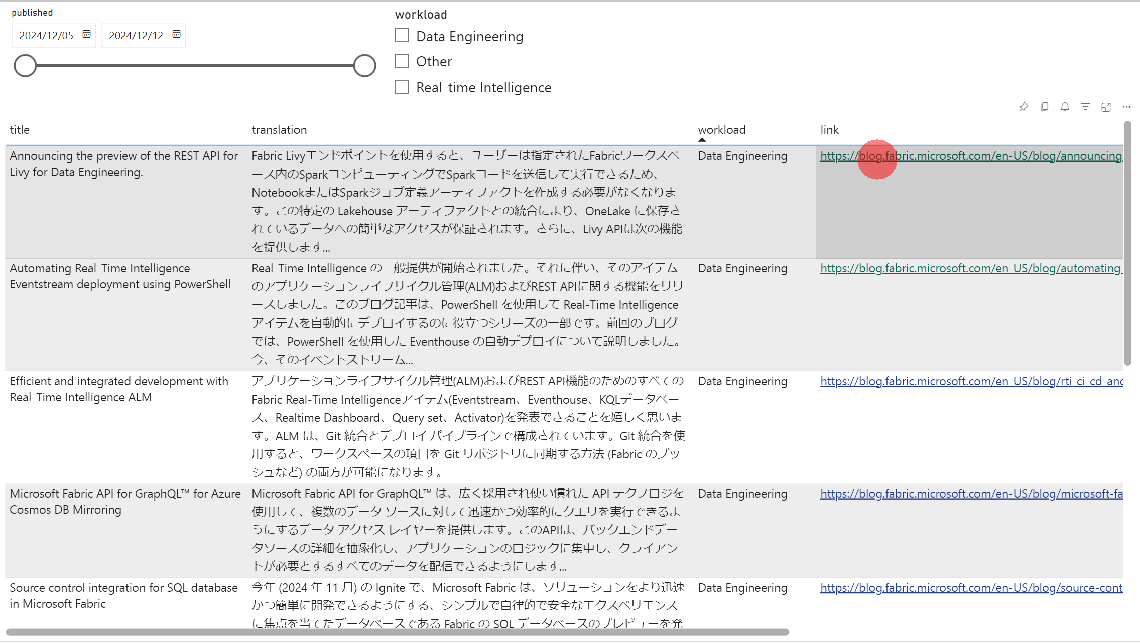Viewport: 1140px width, 643px height.
Task: Enable Real-time Intelligence workload checkbox
Action: pos(402,87)
